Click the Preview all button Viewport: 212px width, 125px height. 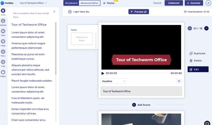click(139, 12)
